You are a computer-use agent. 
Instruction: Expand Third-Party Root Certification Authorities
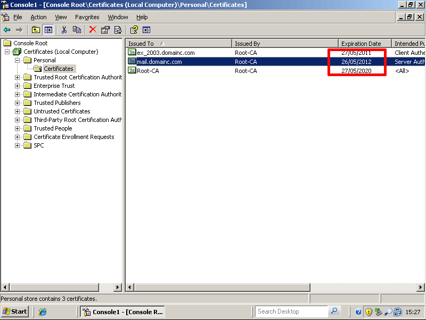[18, 120]
